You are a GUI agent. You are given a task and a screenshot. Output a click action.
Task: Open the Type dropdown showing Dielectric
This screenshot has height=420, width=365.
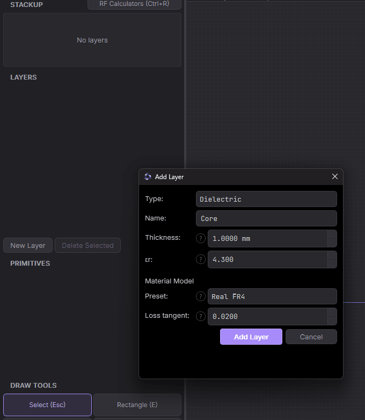tap(266, 199)
